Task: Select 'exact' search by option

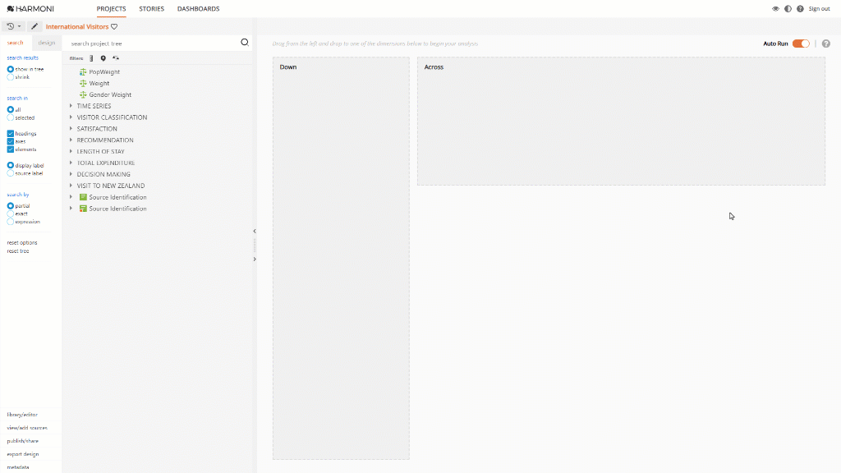Action: [10, 214]
